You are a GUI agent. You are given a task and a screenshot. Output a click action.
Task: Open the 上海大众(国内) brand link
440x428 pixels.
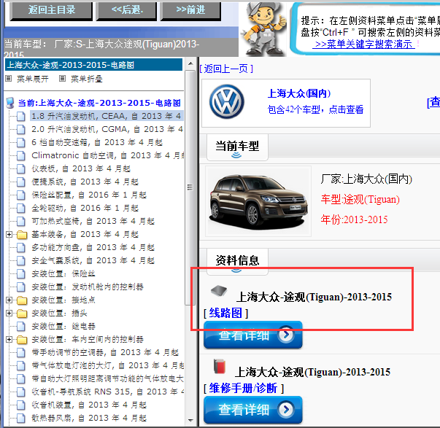299,93
